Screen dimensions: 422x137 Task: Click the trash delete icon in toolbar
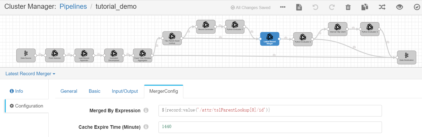[348, 7]
